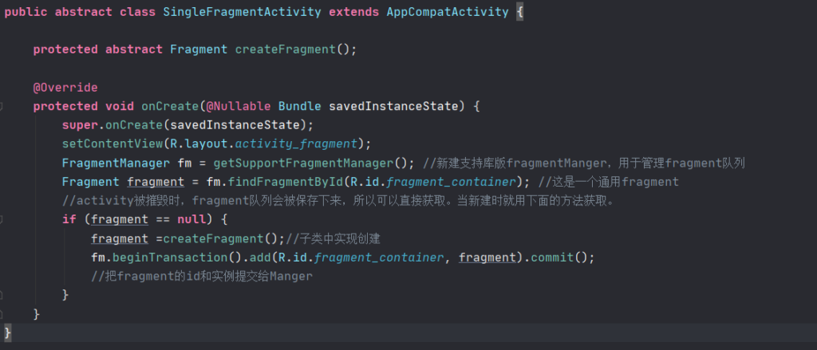Click the null keyword in the if condition
The width and height of the screenshot is (817, 350).
click(x=191, y=220)
